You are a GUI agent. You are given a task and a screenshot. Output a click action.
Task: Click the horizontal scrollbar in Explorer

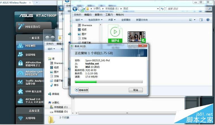(x=127, y=113)
